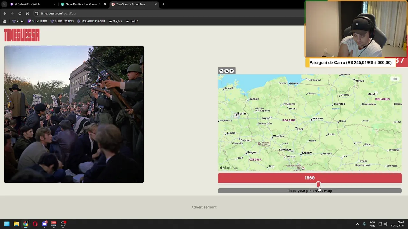This screenshot has width=408, height=229.
Task: Click Łódź on the map
Action: click(300, 129)
